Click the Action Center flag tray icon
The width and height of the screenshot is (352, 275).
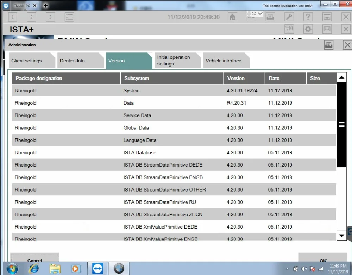point(312,269)
